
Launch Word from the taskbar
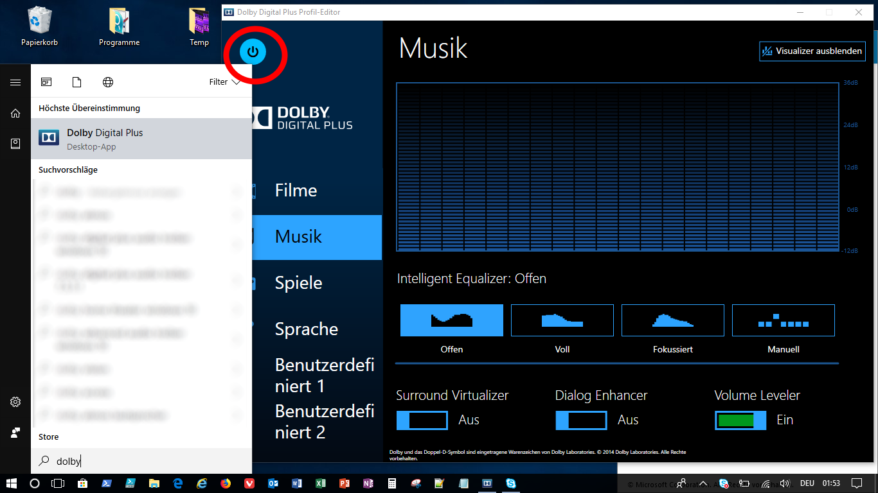[x=296, y=483]
